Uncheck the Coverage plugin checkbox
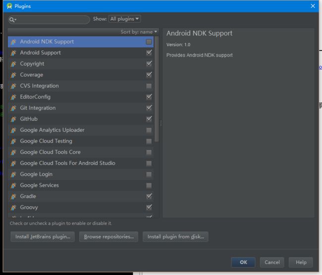The height and width of the screenshot is (275, 322). [x=149, y=75]
